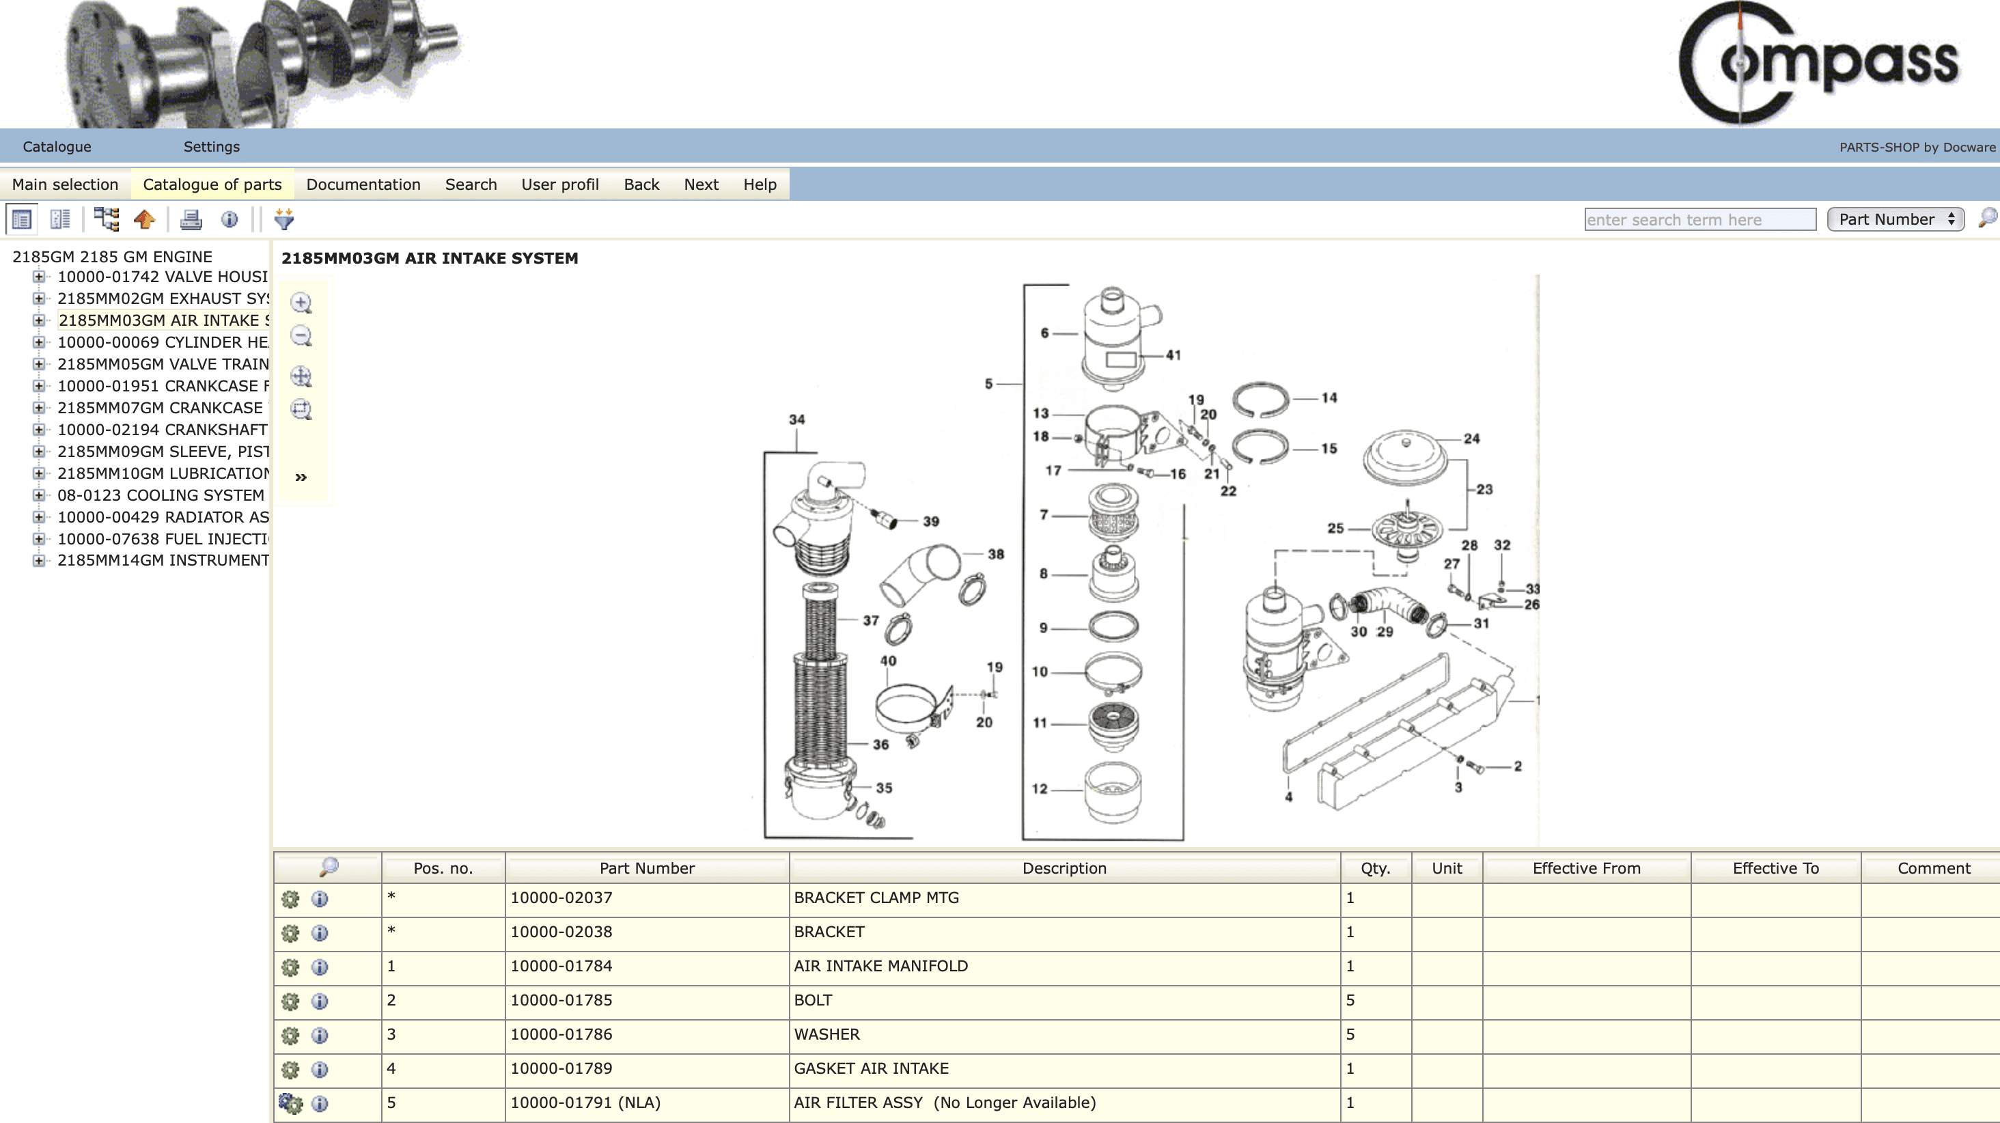Open the Part Number search type dropdown
This screenshot has width=2000, height=1123.
1895,220
